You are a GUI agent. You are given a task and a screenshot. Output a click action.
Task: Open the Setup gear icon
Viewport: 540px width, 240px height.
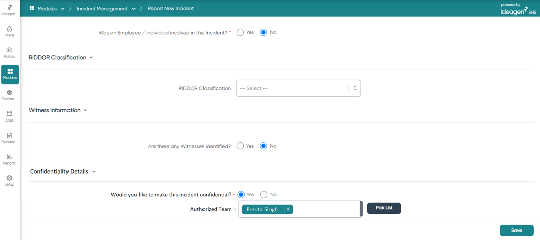pos(10,181)
